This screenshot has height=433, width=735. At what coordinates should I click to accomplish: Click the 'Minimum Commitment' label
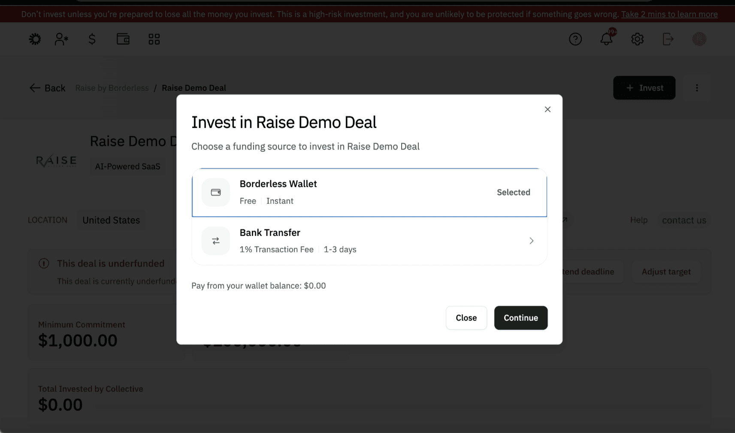point(82,325)
